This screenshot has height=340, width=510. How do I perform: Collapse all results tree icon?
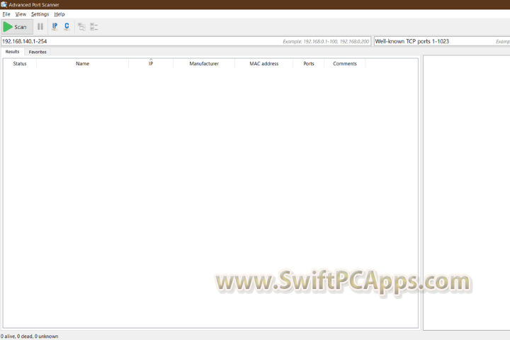point(93,27)
